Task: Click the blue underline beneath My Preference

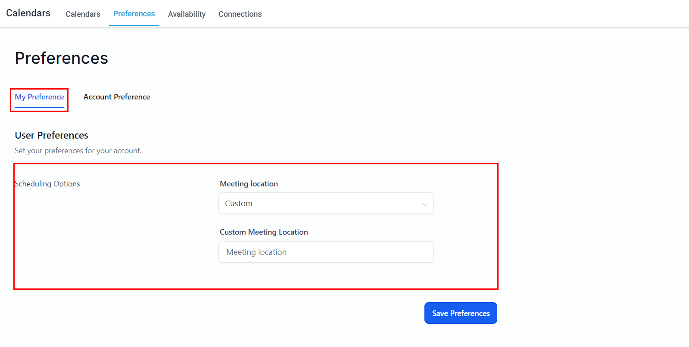Action: pyautogui.click(x=39, y=107)
